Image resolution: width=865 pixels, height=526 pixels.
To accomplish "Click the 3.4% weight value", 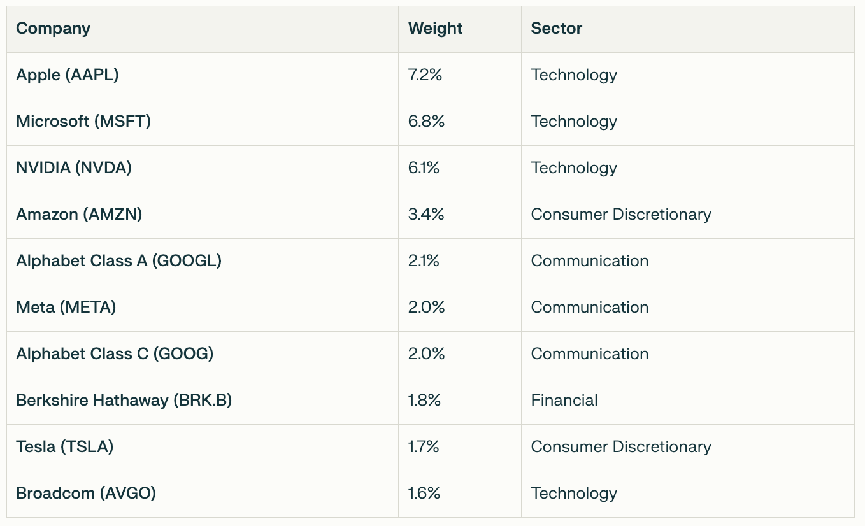I will point(426,215).
